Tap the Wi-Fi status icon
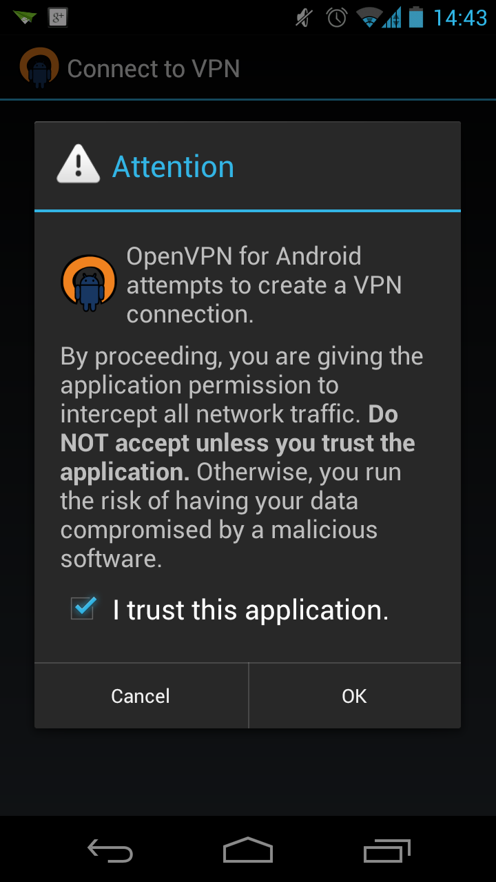Image resolution: width=496 pixels, height=882 pixels. coord(369,17)
